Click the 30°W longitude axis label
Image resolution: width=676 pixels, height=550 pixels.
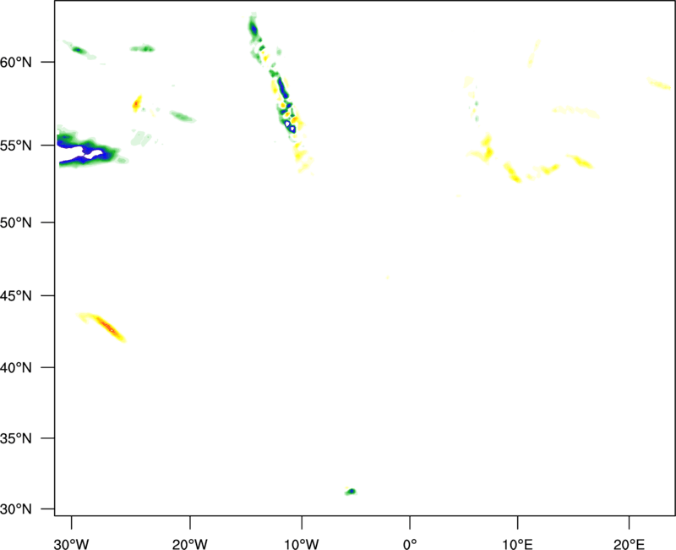pos(71,544)
